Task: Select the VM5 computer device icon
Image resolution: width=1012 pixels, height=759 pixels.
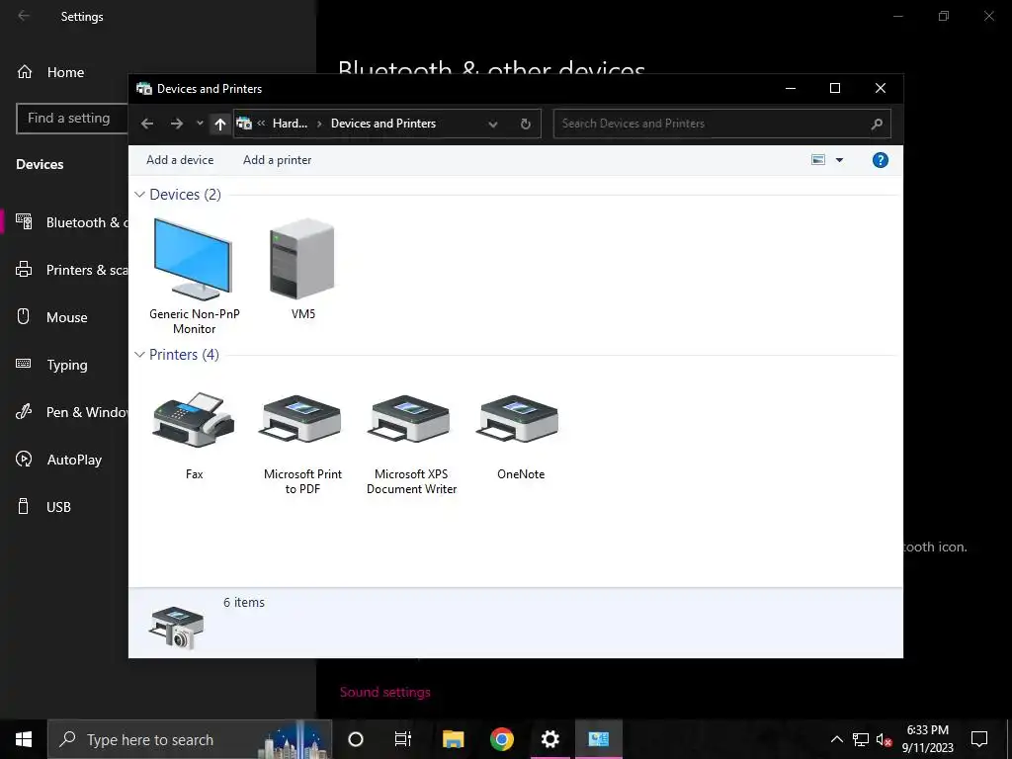Action: pyautogui.click(x=302, y=259)
